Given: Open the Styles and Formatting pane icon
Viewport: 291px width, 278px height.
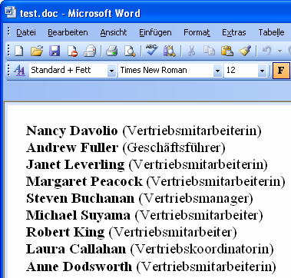Looking at the screenshot, I should click(19, 70).
